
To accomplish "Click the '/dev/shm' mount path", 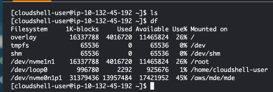I will click(205, 53).
